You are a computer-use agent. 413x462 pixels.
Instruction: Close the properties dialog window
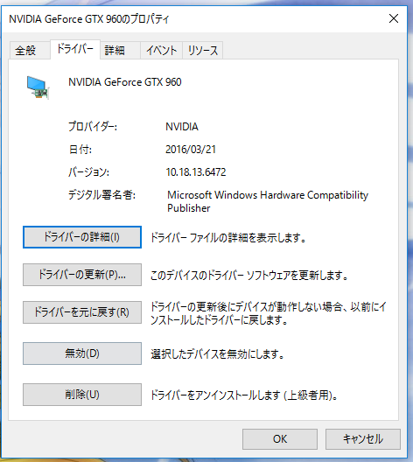click(x=394, y=19)
